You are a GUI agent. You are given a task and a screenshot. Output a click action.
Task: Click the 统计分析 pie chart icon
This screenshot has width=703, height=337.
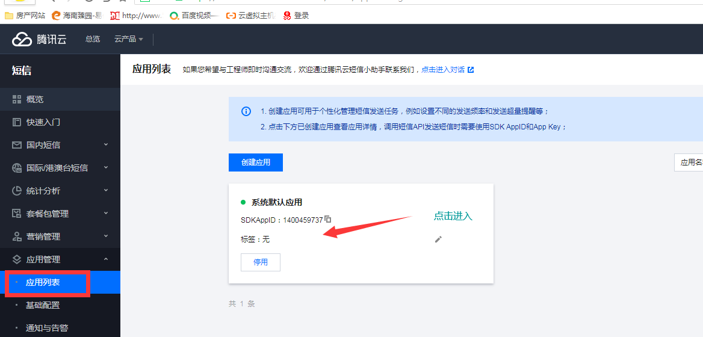coord(17,190)
